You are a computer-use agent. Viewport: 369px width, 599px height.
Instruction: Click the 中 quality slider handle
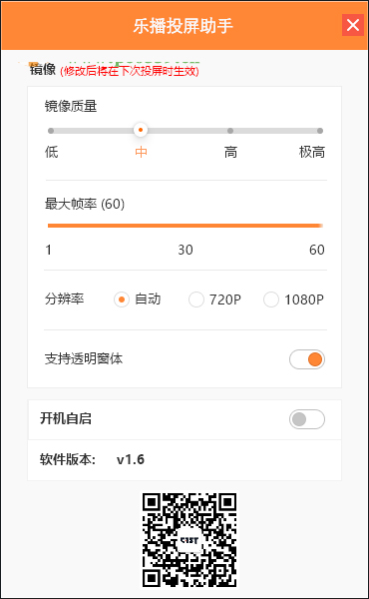141,130
